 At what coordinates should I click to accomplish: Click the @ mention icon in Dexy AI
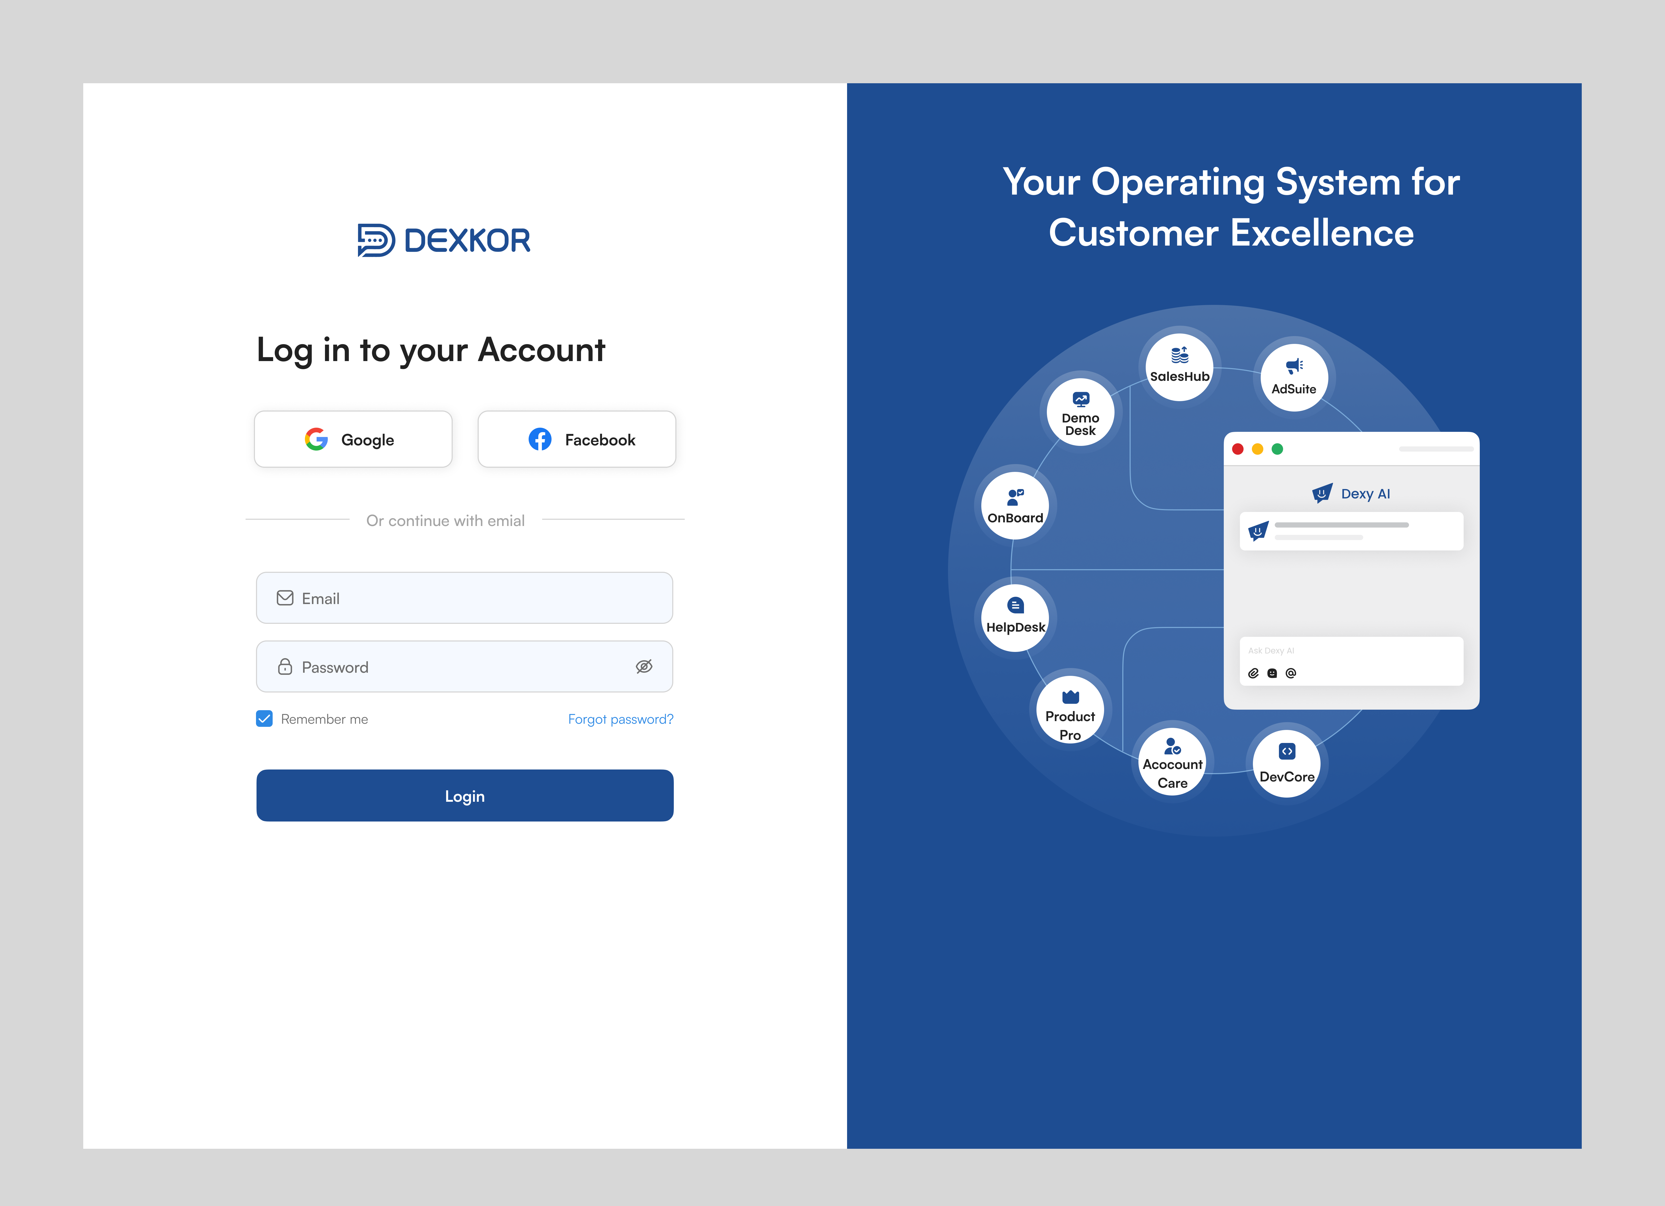click(x=1291, y=672)
